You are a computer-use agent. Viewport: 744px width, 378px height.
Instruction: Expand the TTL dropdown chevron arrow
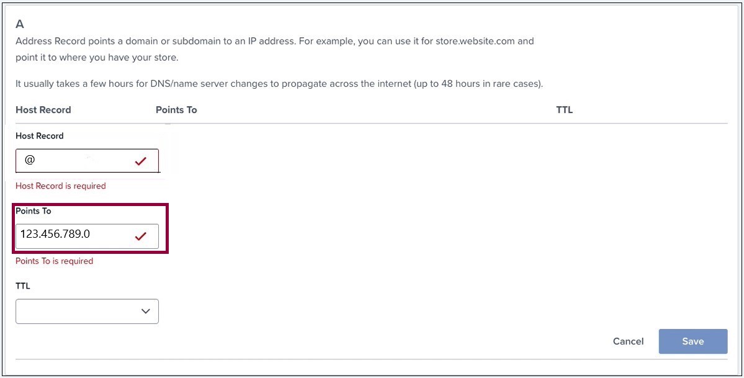[146, 312]
